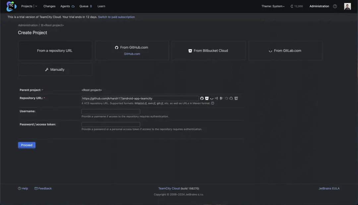Click the GitLab icon on From GitLab.com card
The image size is (358, 205).
(x=270, y=51)
